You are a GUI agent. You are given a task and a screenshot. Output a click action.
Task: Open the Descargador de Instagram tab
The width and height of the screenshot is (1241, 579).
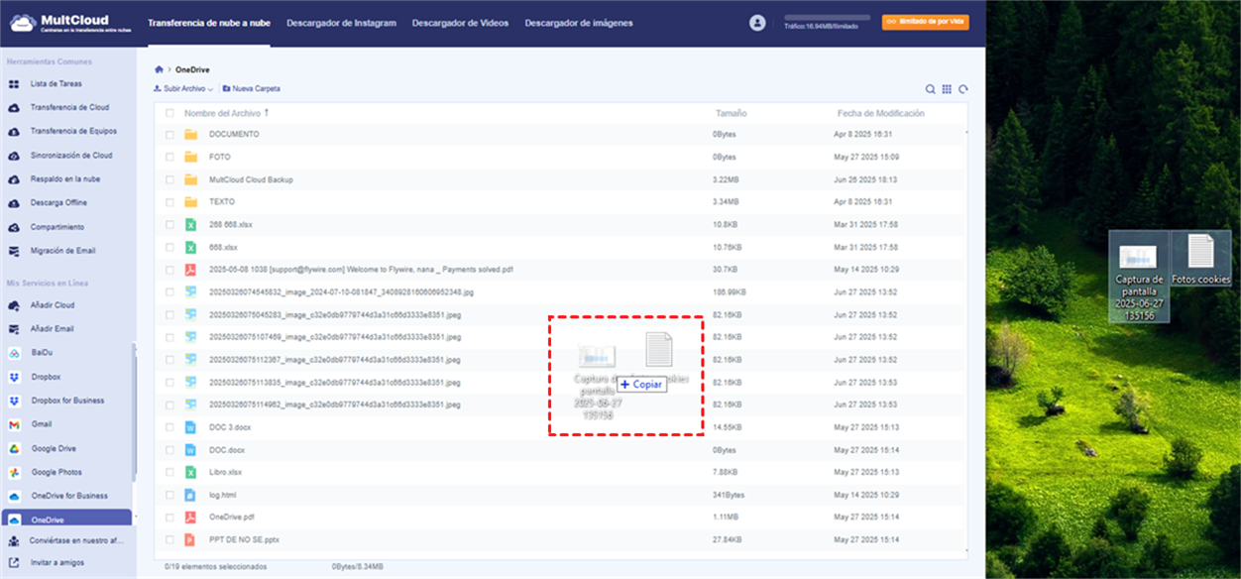point(341,23)
